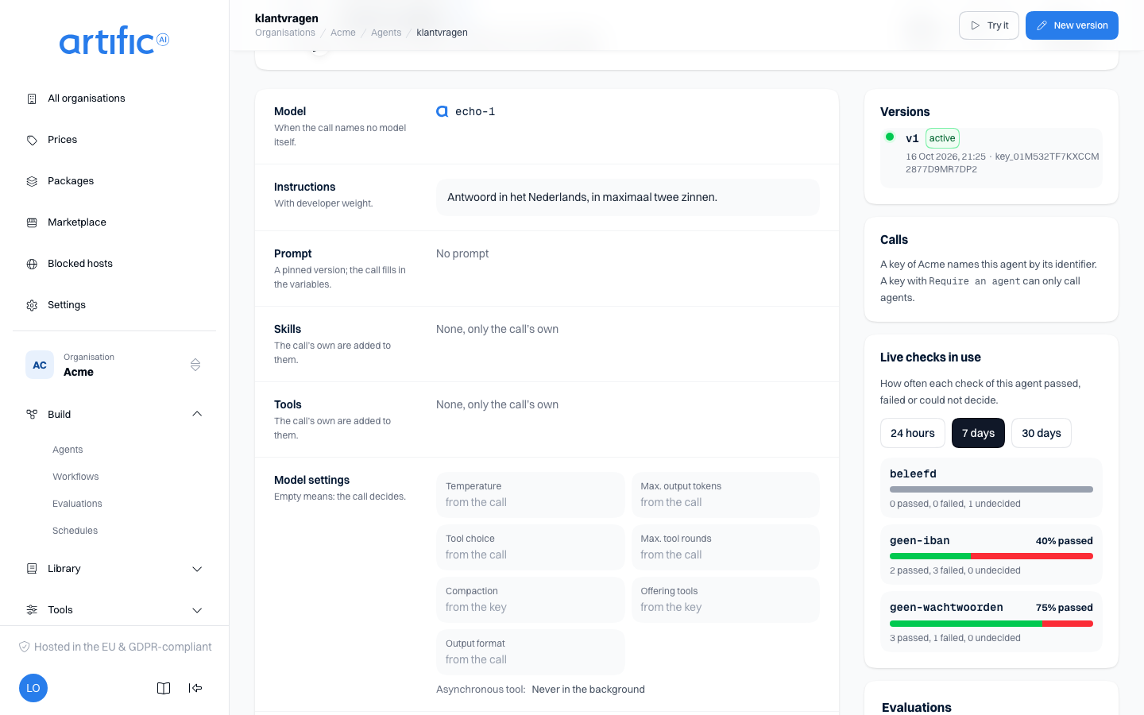The height and width of the screenshot is (715, 1144).
Task: Click the Tool choice setting field
Action: coord(531,547)
